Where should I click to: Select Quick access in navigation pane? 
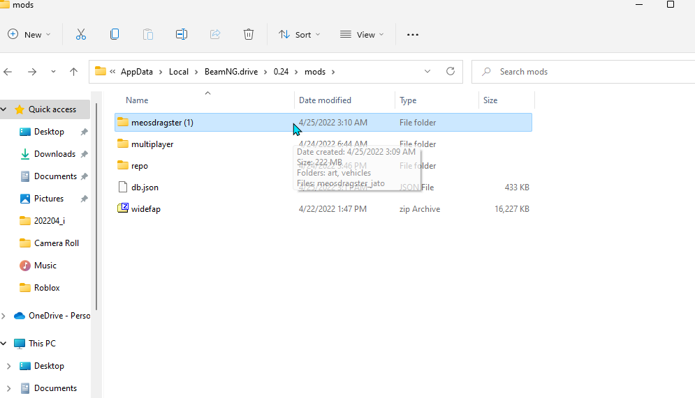[52, 109]
